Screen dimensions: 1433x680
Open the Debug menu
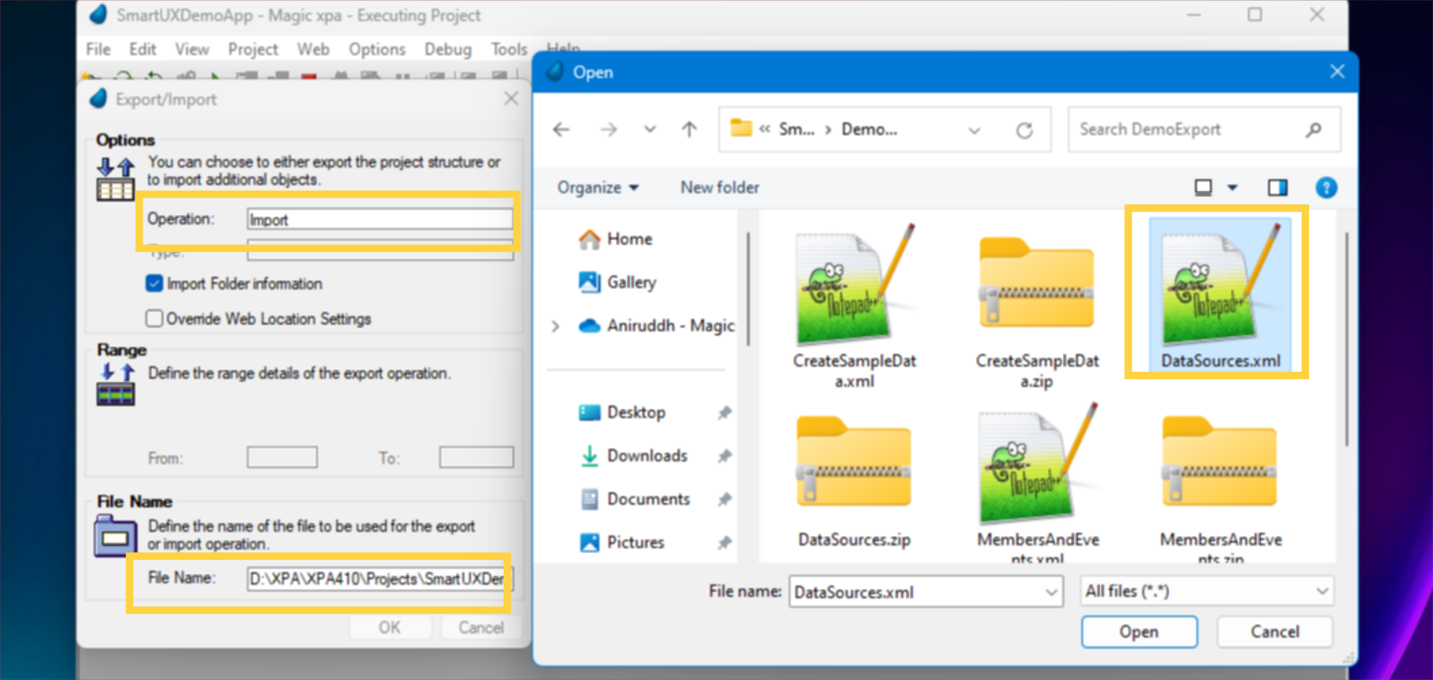tap(447, 49)
